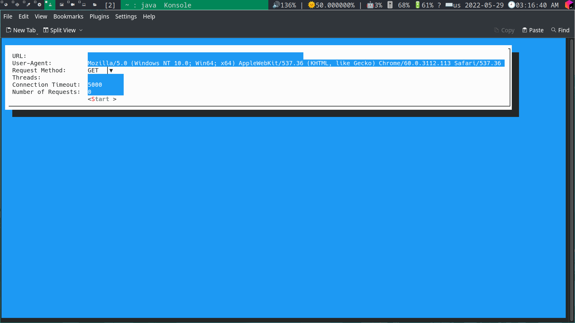Click the robot CPU usage icon
575x323 pixels.
point(370,5)
